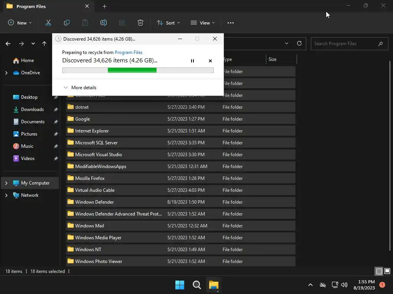Pause the recycle operation
This screenshot has width=393, height=294.
click(x=193, y=61)
